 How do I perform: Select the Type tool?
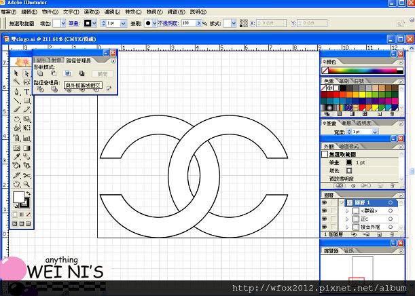(x=26, y=92)
